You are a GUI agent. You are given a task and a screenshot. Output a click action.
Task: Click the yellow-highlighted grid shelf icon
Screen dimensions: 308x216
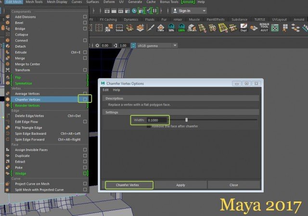click(223, 28)
